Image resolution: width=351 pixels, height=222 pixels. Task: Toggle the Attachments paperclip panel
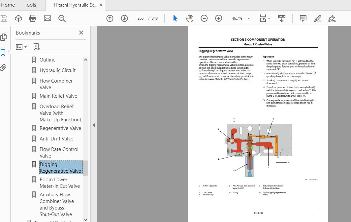4,68
